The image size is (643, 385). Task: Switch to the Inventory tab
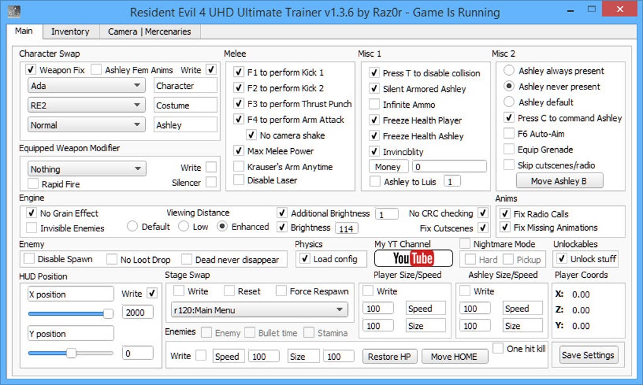(70, 32)
